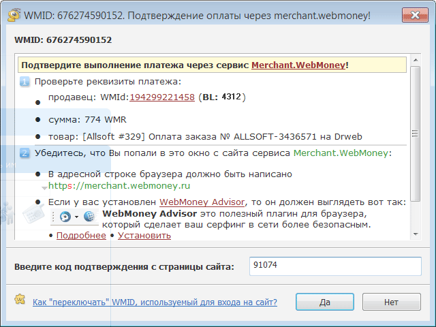The image size is (436, 327).
Task: Click the amount text 774 WMR
Action: point(106,120)
